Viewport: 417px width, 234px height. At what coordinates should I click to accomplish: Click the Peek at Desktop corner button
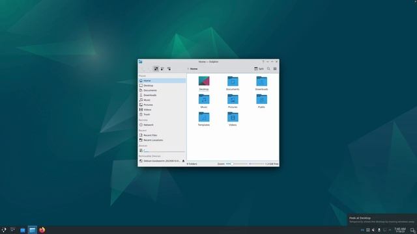coord(412,230)
